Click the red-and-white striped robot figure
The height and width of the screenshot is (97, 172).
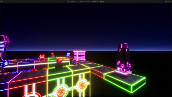[52, 55]
